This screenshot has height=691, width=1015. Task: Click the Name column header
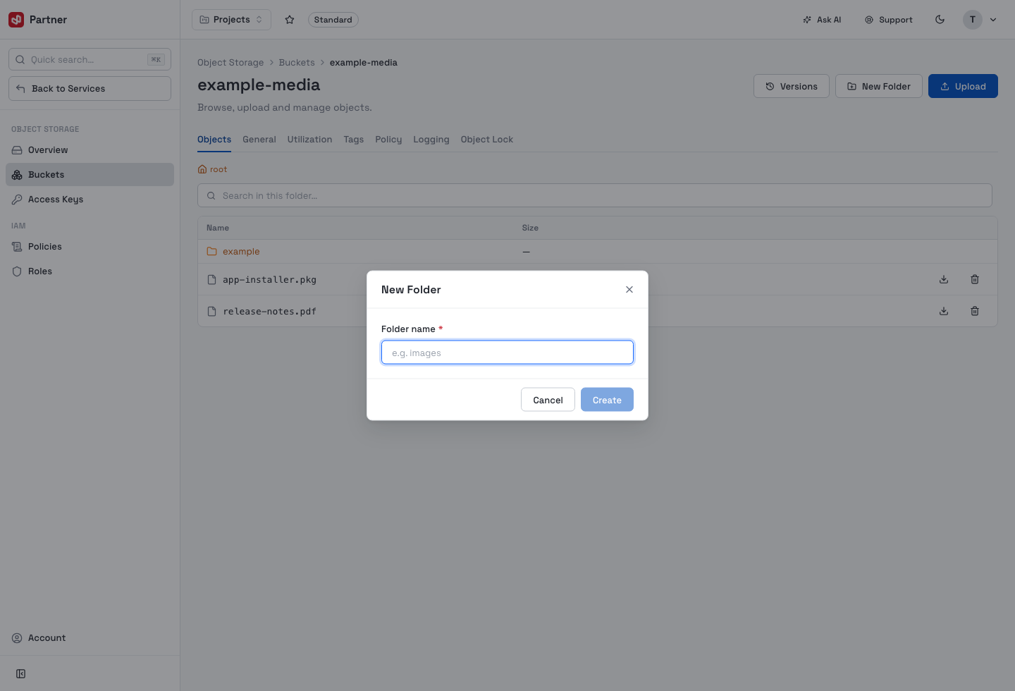[218, 228]
